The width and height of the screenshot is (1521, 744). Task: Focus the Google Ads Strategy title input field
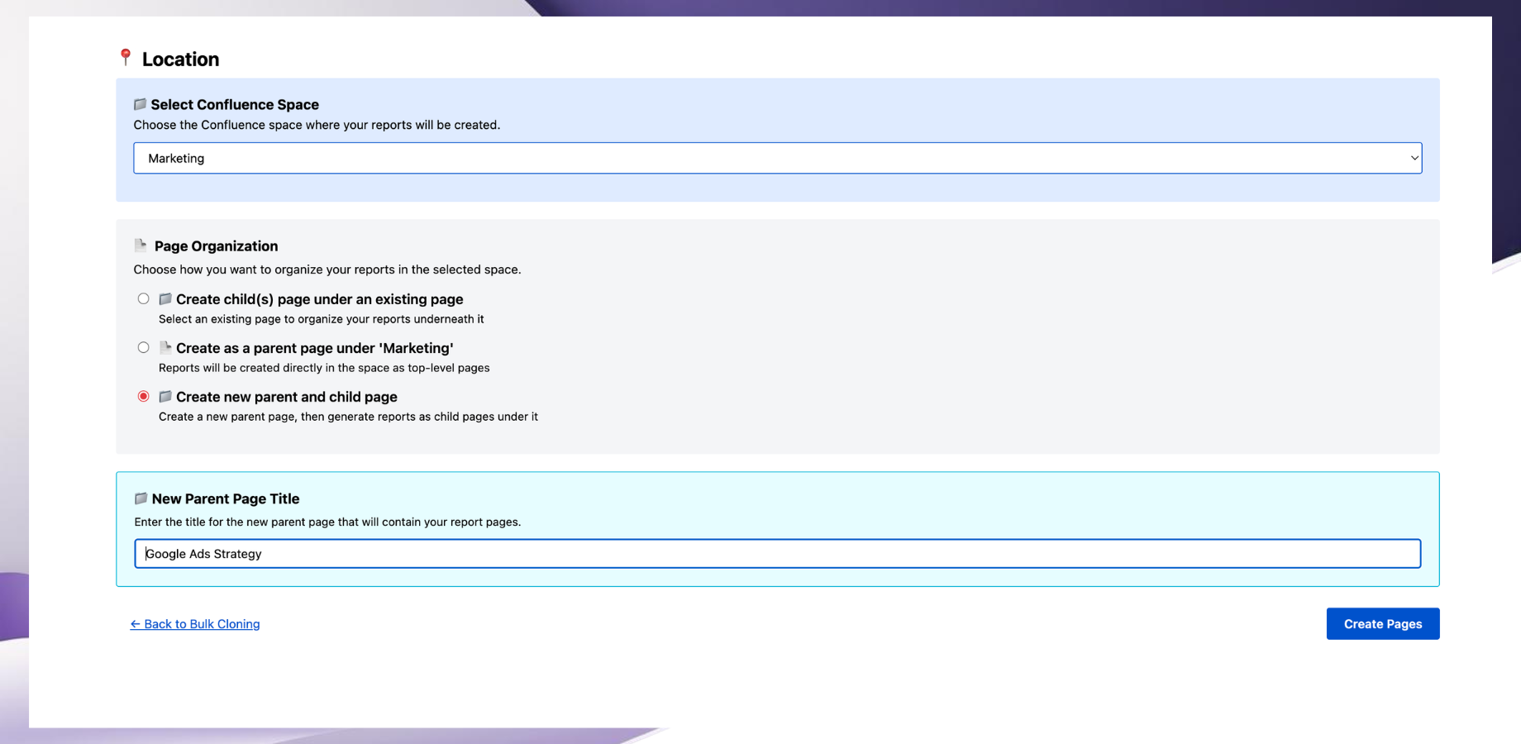pyautogui.click(x=778, y=554)
